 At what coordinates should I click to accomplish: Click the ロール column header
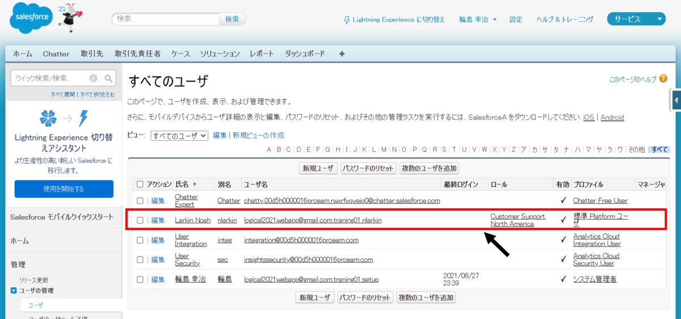pyautogui.click(x=499, y=184)
